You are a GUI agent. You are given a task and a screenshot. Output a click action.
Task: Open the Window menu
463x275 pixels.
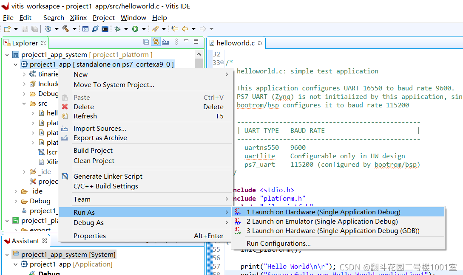134,18
